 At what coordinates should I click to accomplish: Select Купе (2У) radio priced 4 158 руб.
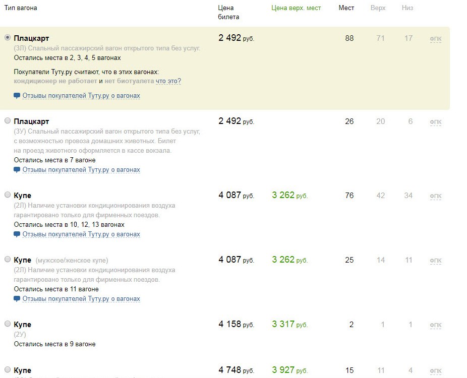pyautogui.click(x=8, y=324)
